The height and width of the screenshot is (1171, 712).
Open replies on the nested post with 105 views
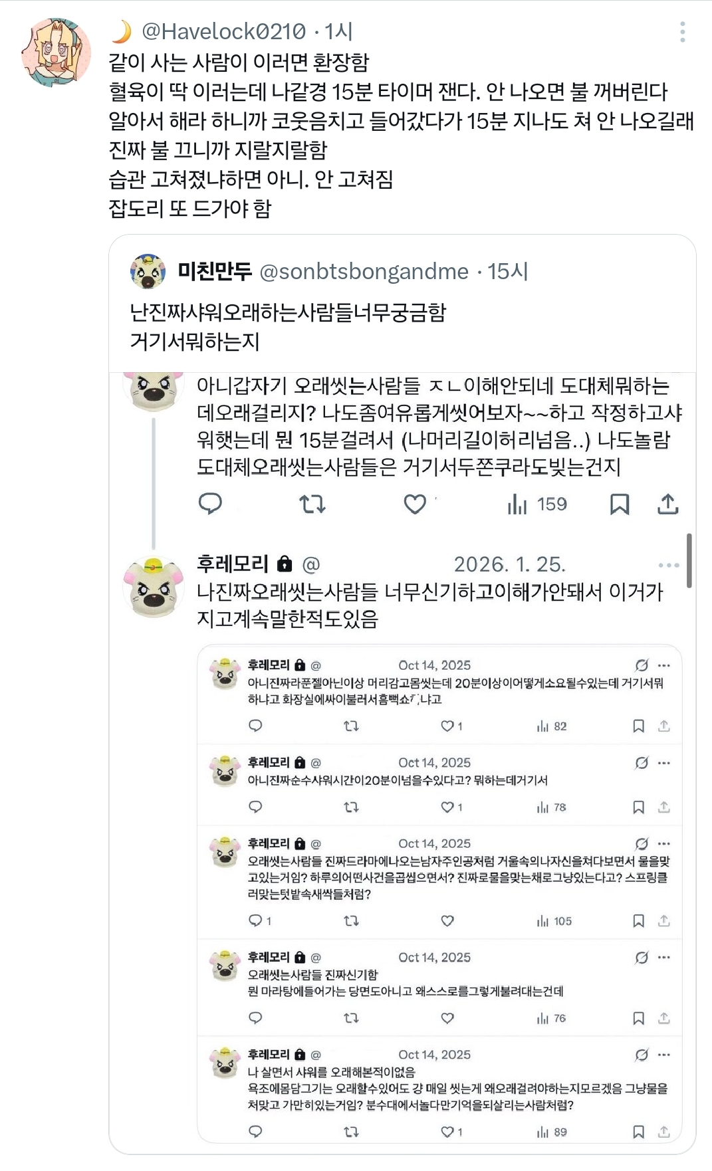(256, 921)
